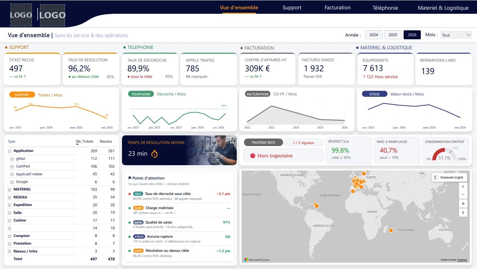Click the Réparations labo 139 card

tap(444, 69)
